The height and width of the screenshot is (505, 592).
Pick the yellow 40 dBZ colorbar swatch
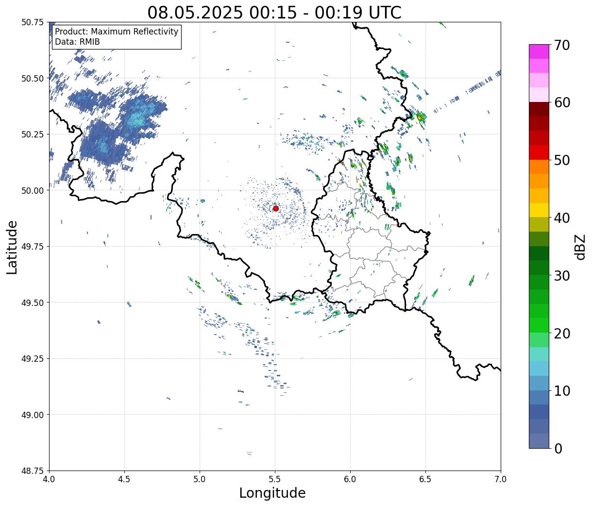click(539, 210)
